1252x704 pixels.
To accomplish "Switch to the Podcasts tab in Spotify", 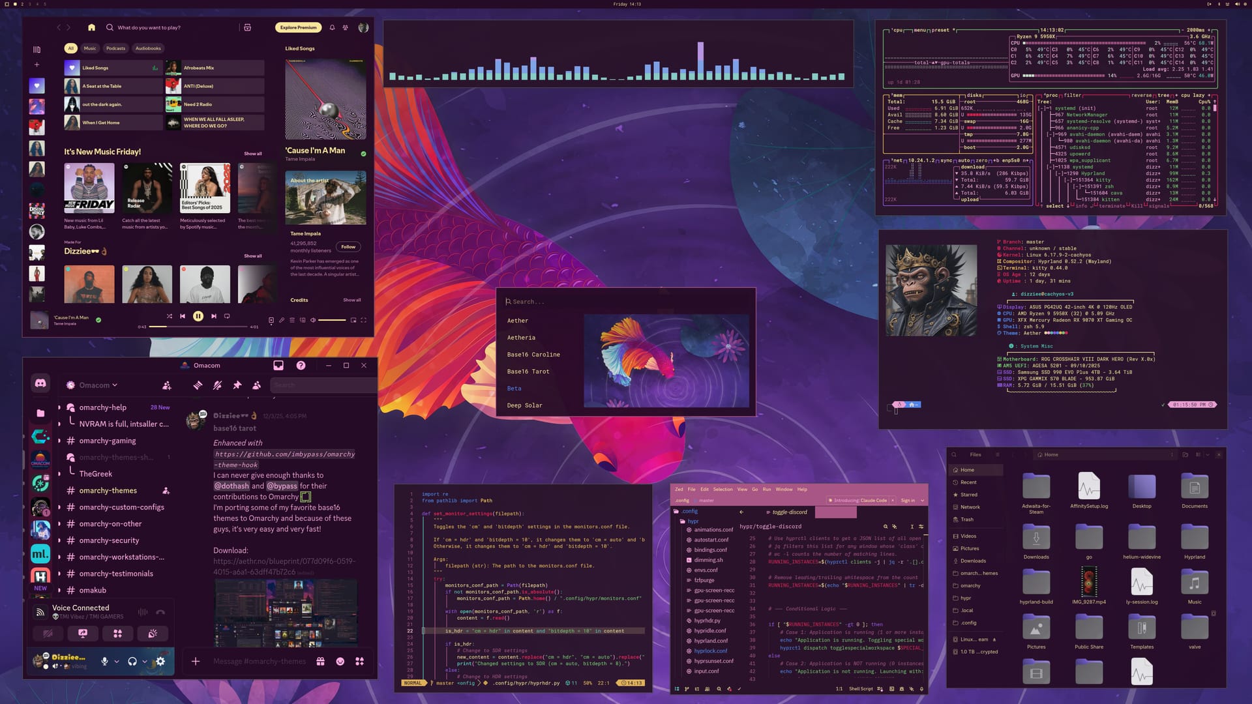I will click(115, 48).
